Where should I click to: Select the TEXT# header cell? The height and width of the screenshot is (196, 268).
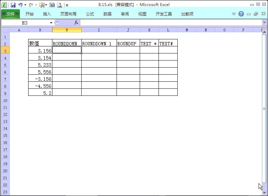tap(168, 43)
